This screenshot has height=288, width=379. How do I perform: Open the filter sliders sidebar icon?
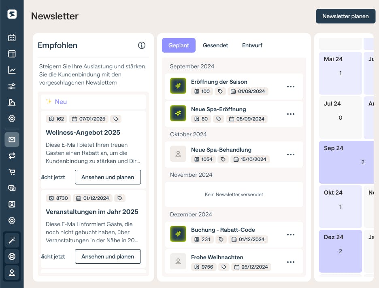[12, 86]
